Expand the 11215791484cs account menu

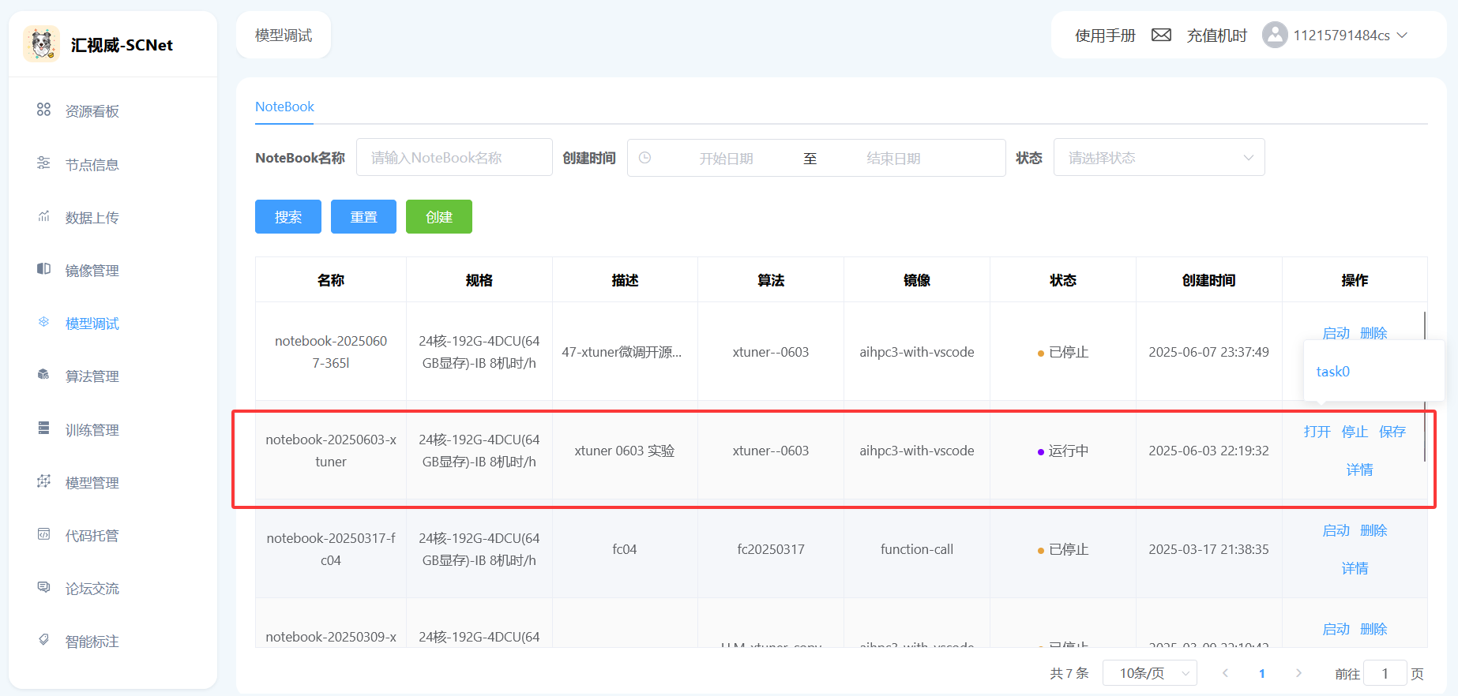[1350, 36]
